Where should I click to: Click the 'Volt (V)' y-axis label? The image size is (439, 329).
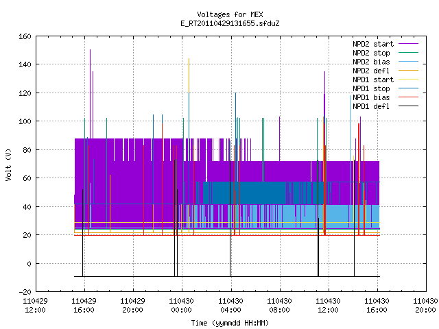[x=9, y=164]
